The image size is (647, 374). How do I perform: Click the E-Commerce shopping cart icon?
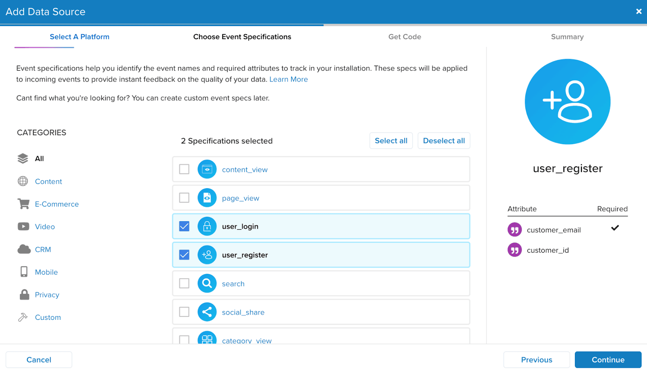(x=23, y=204)
